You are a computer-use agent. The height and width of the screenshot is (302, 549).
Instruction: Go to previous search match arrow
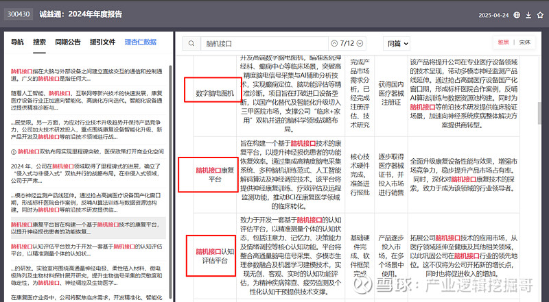334,43
